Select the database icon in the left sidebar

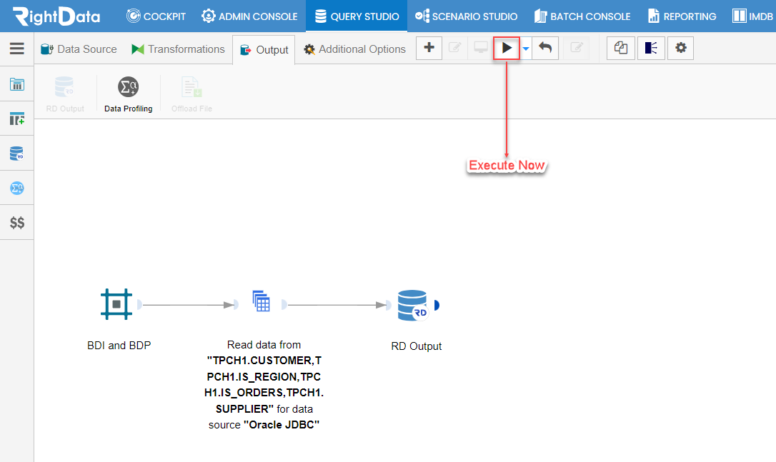pos(17,153)
